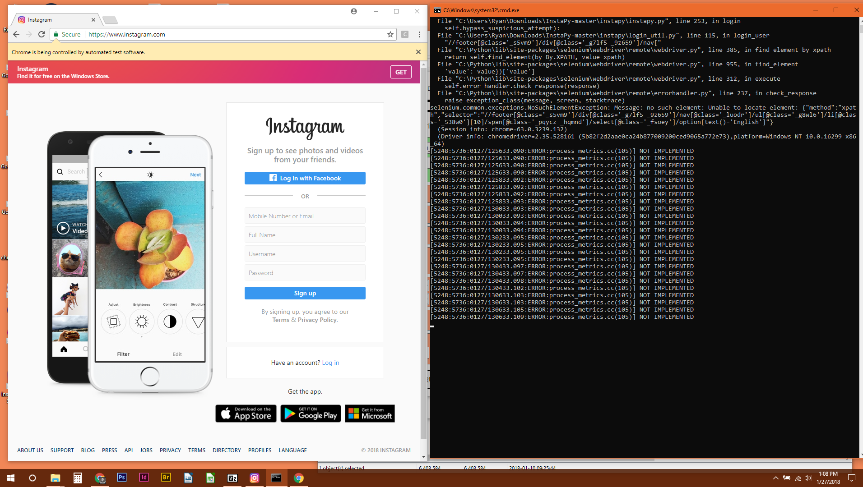Image resolution: width=863 pixels, height=487 pixels.
Task: Open a new browser tab
Action: point(110,20)
